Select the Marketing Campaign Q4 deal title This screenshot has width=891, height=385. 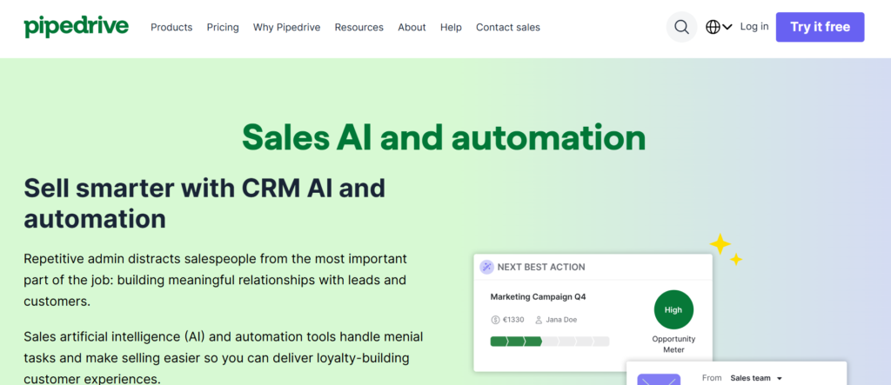click(x=538, y=296)
